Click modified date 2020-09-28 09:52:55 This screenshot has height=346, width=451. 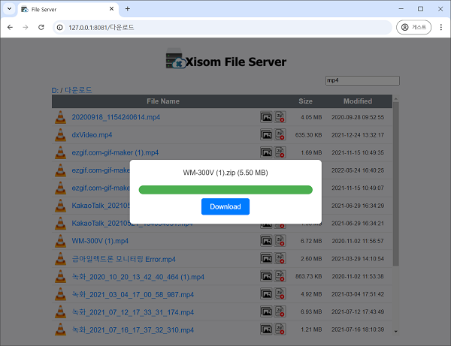(x=358, y=117)
